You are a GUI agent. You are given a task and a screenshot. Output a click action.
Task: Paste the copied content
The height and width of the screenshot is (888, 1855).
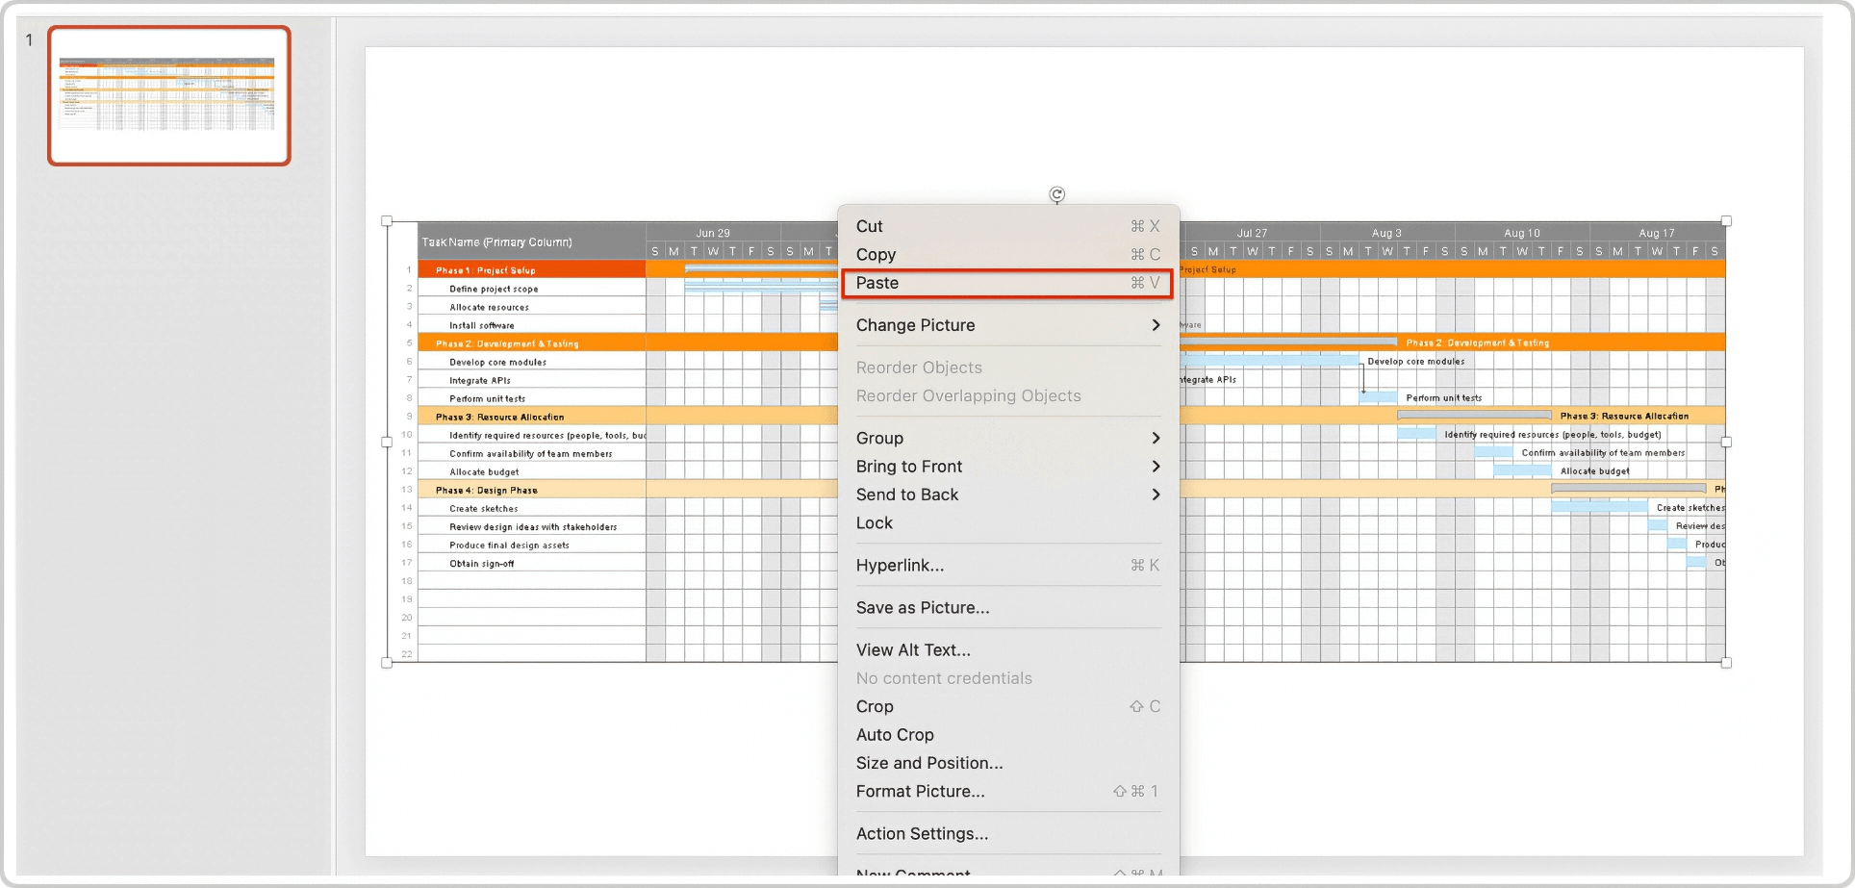pyautogui.click(x=1005, y=283)
